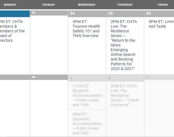
Task: Open the CHTA Members & Board of Directors event
Action: click(12, 31)
